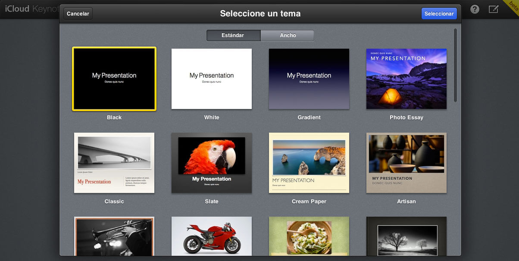Select the black-and-white tree theme thumbnail
This screenshot has width=519, height=261.
(x=406, y=236)
